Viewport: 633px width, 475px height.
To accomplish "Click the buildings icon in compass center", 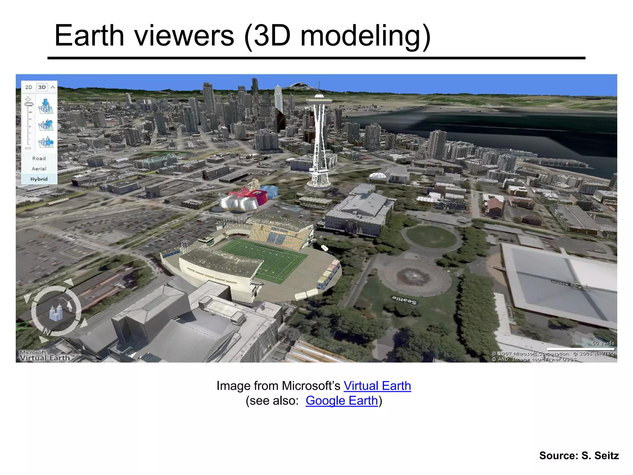I will click(x=56, y=313).
